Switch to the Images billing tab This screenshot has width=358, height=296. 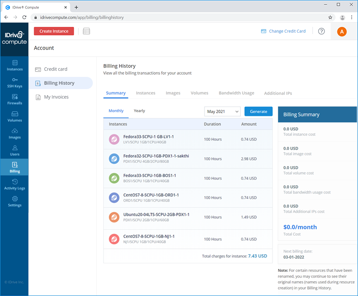pos(173,93)
